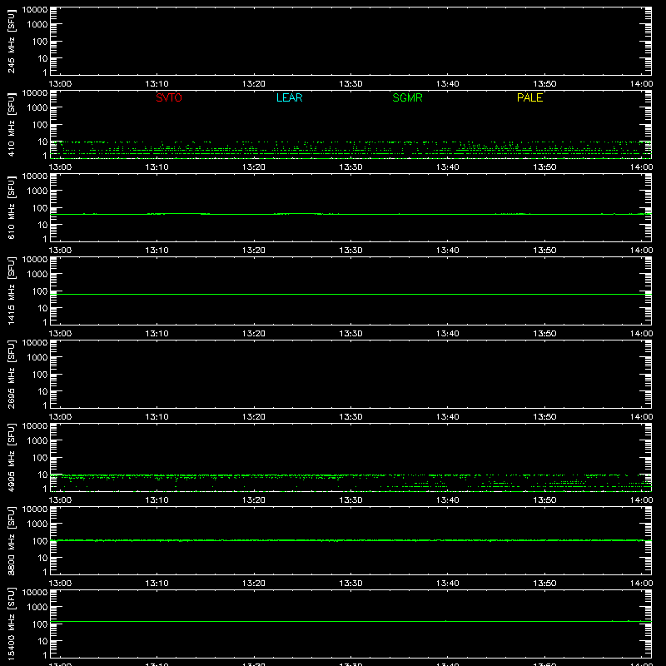Click 13:00 time label of 245 MHz plot
Viewport: 666px width, 666px height.
(60, 84)
